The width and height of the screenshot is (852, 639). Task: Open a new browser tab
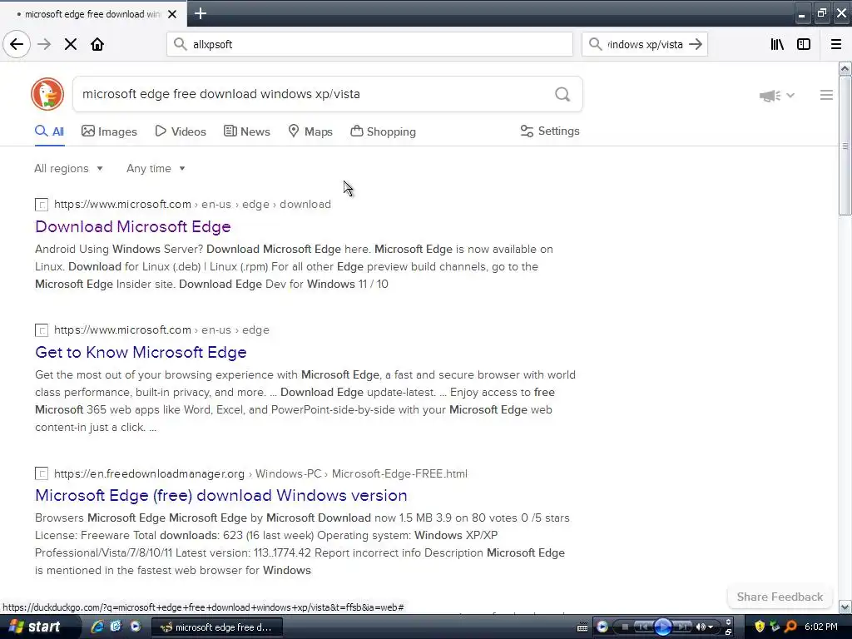(x=201, y=13)
